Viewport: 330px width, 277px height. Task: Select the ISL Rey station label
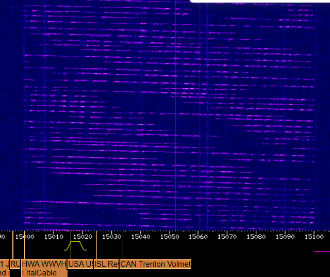(x=107, y=264)
